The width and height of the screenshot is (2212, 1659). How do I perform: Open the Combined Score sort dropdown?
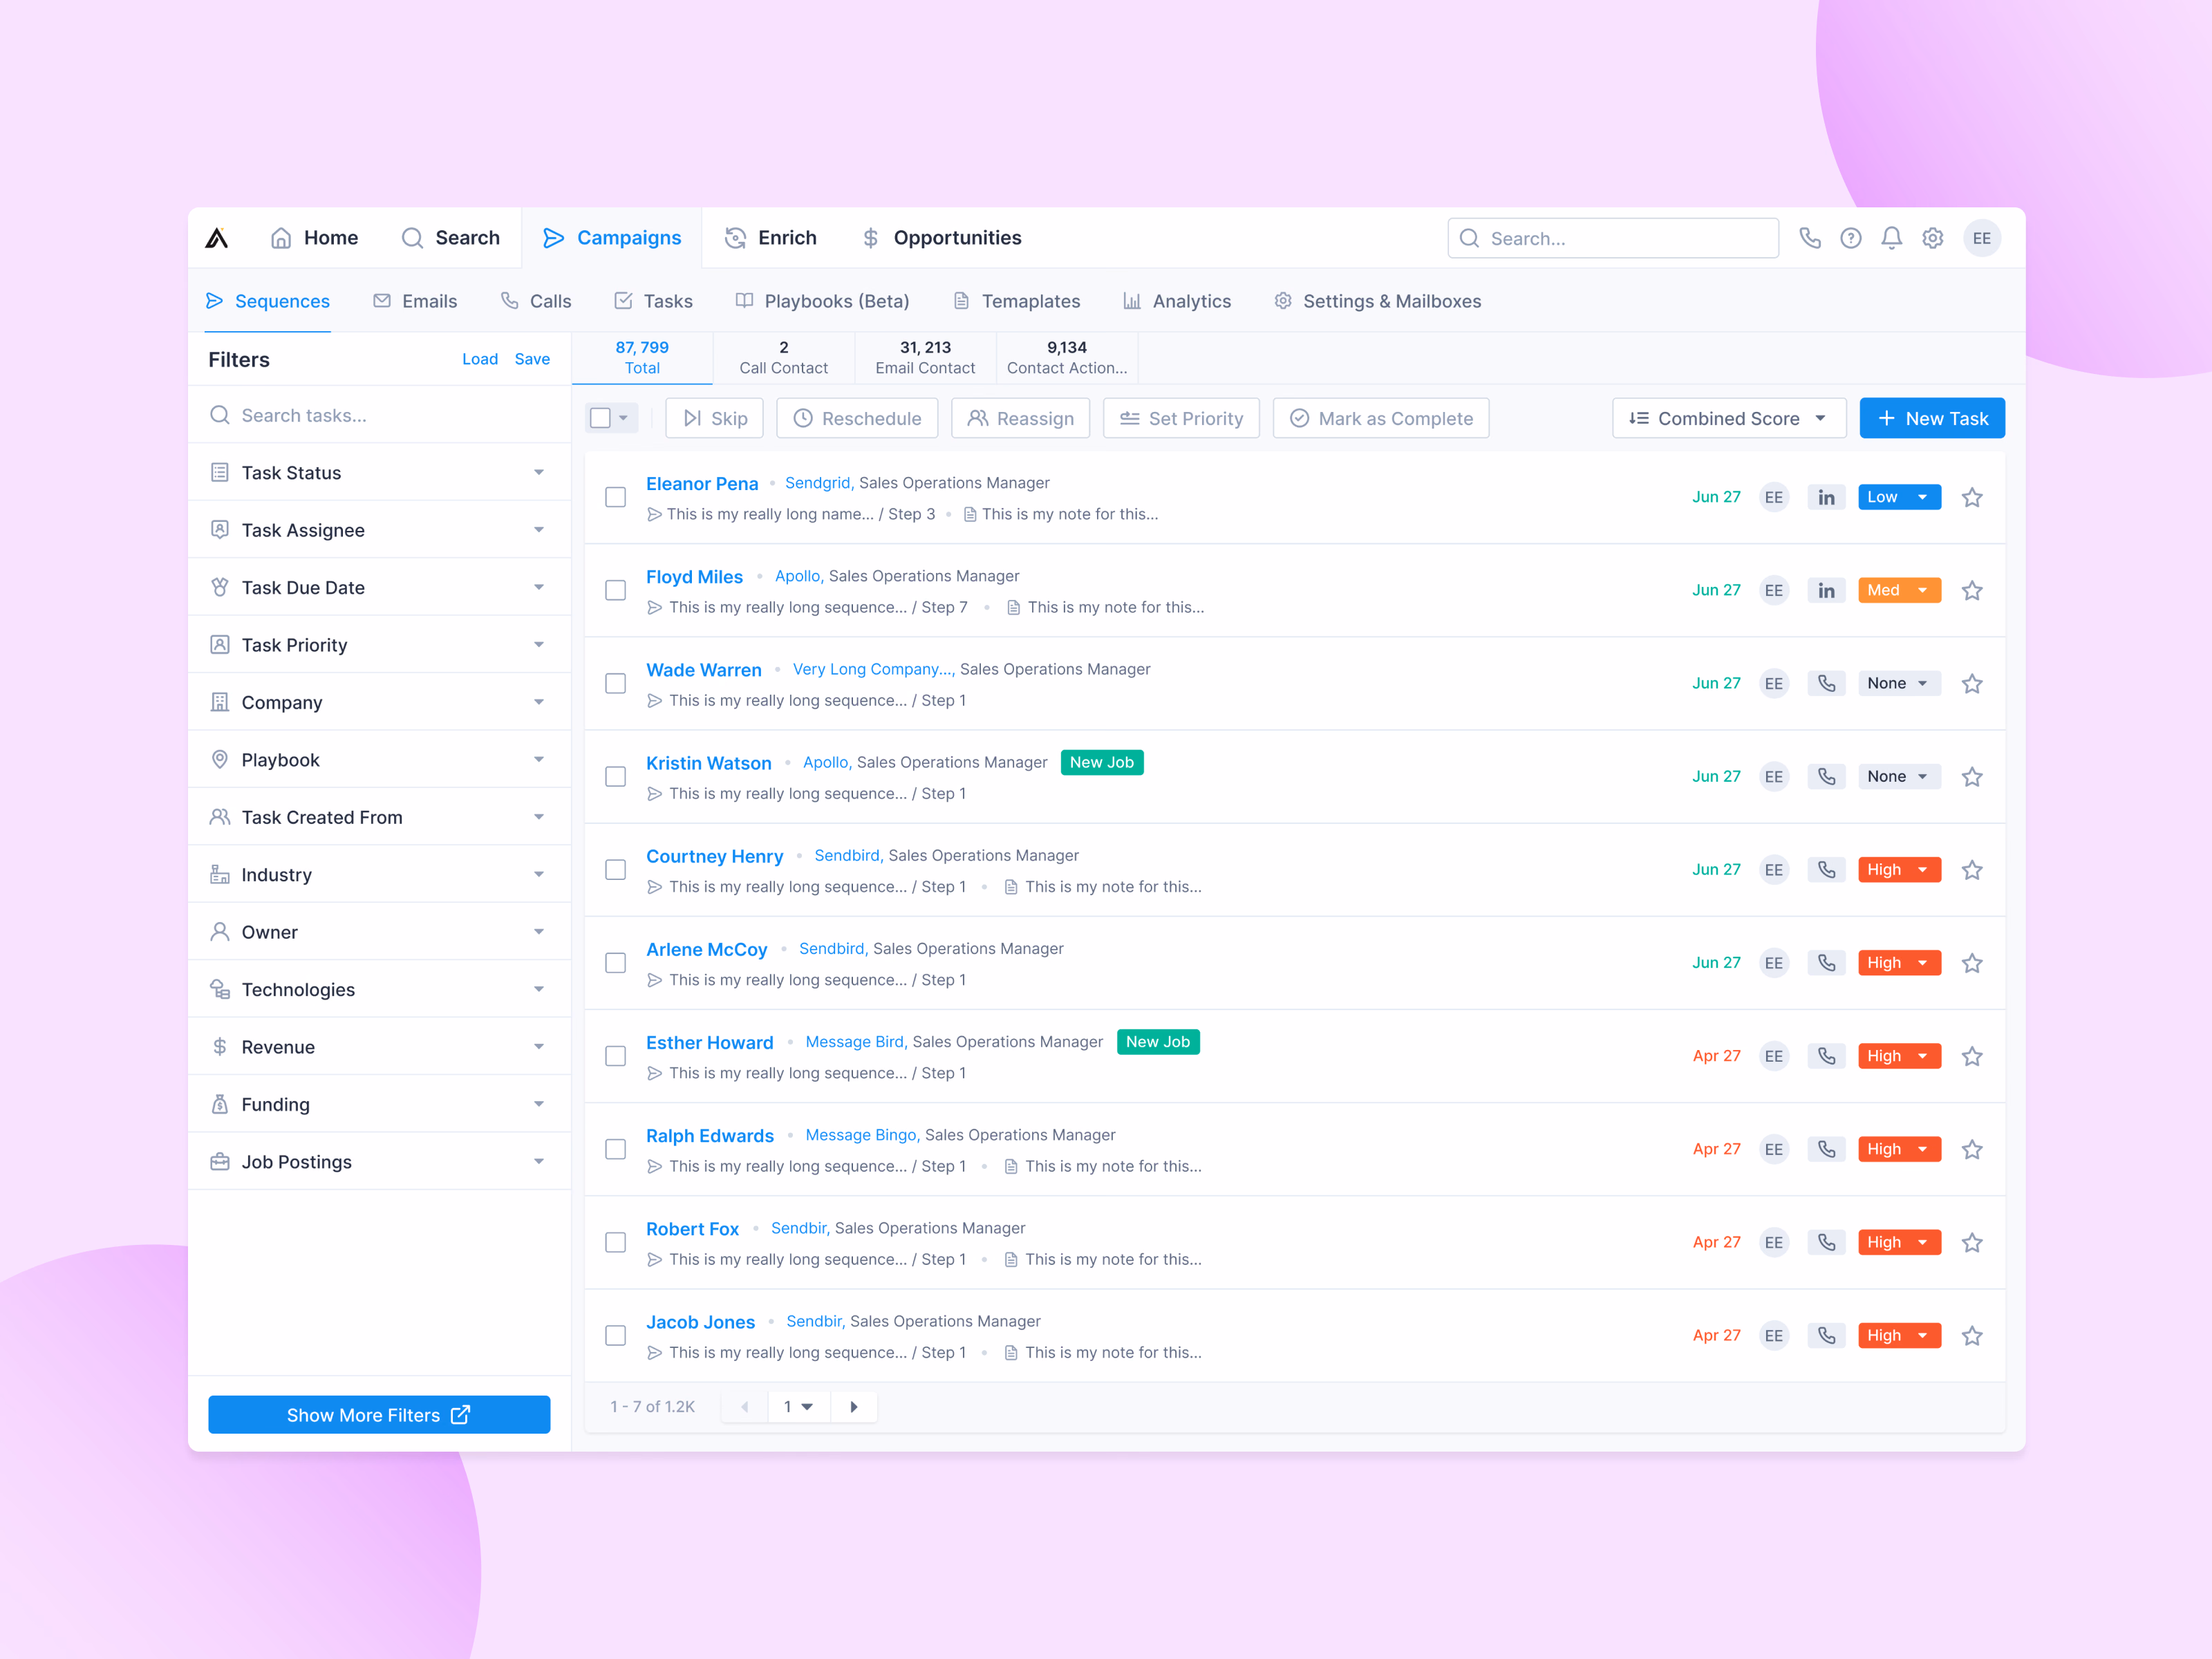(x=1728, y=418)
